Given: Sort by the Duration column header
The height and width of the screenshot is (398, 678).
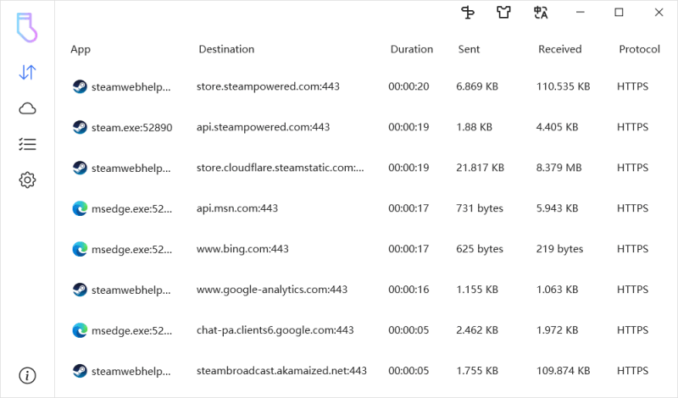Looking at the screenshot, I should (411, 49).
